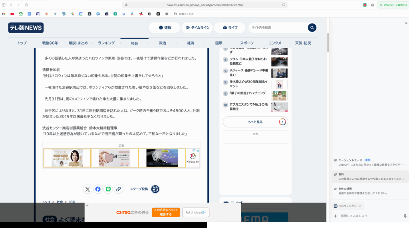Select the 要約 suggestion in ChatGPT panel

point(369,177)
